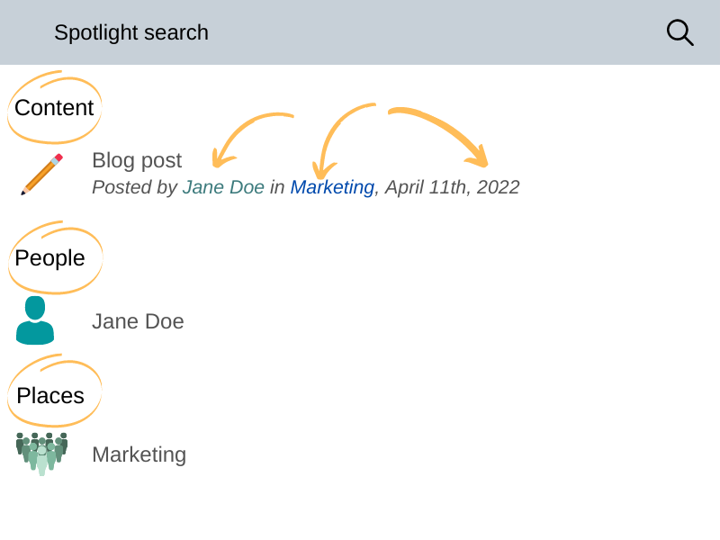This screenshot has height=540, width=720.
Task: Select the Content section heading
Action: point(54,108)
